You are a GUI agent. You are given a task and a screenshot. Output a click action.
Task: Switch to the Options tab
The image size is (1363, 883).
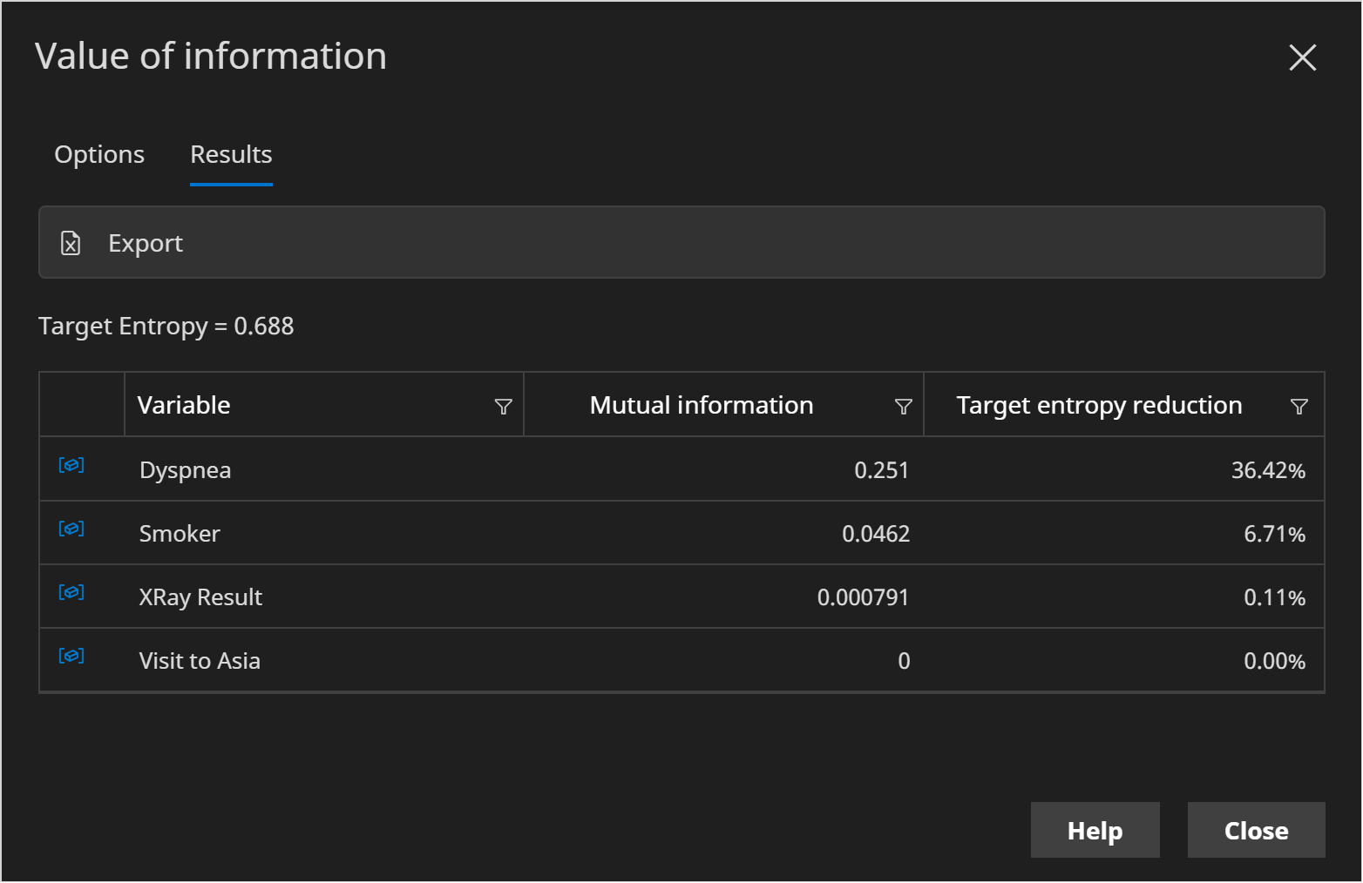(x=99, y=155)
